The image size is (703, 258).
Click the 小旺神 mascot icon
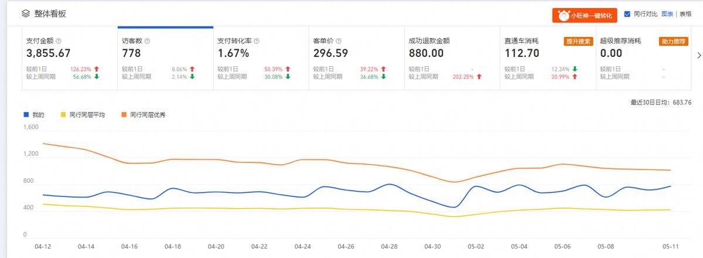tap(563, 15)
